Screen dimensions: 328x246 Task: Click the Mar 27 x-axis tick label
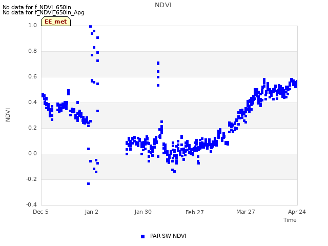pyautogui.click(x=245, y=212)
